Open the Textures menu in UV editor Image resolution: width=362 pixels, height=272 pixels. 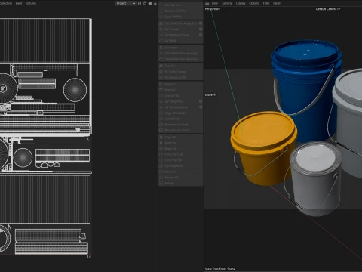point(31,3)
